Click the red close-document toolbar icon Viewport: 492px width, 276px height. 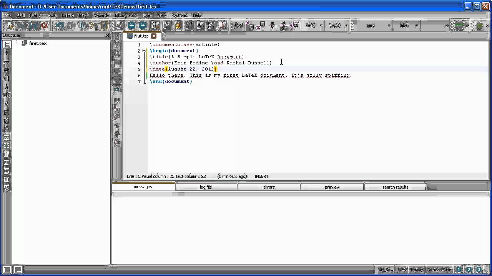click(45, 26)
